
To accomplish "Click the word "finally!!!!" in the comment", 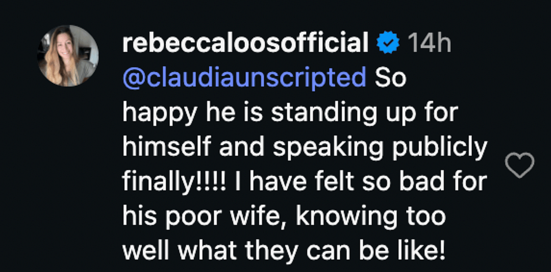I will (x=176, y=182).
